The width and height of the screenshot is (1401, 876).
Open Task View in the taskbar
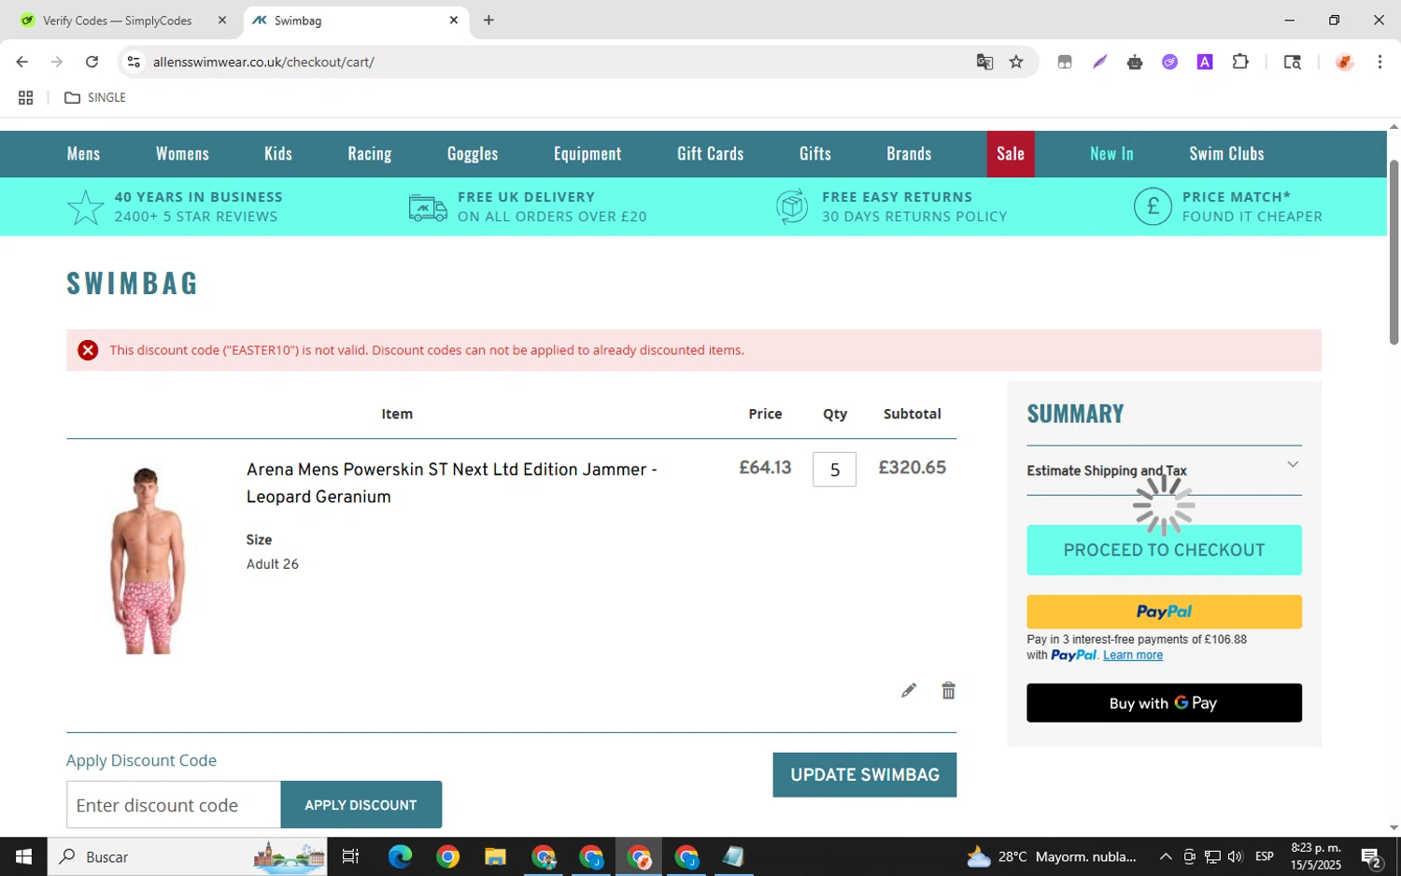coord(351,856)
